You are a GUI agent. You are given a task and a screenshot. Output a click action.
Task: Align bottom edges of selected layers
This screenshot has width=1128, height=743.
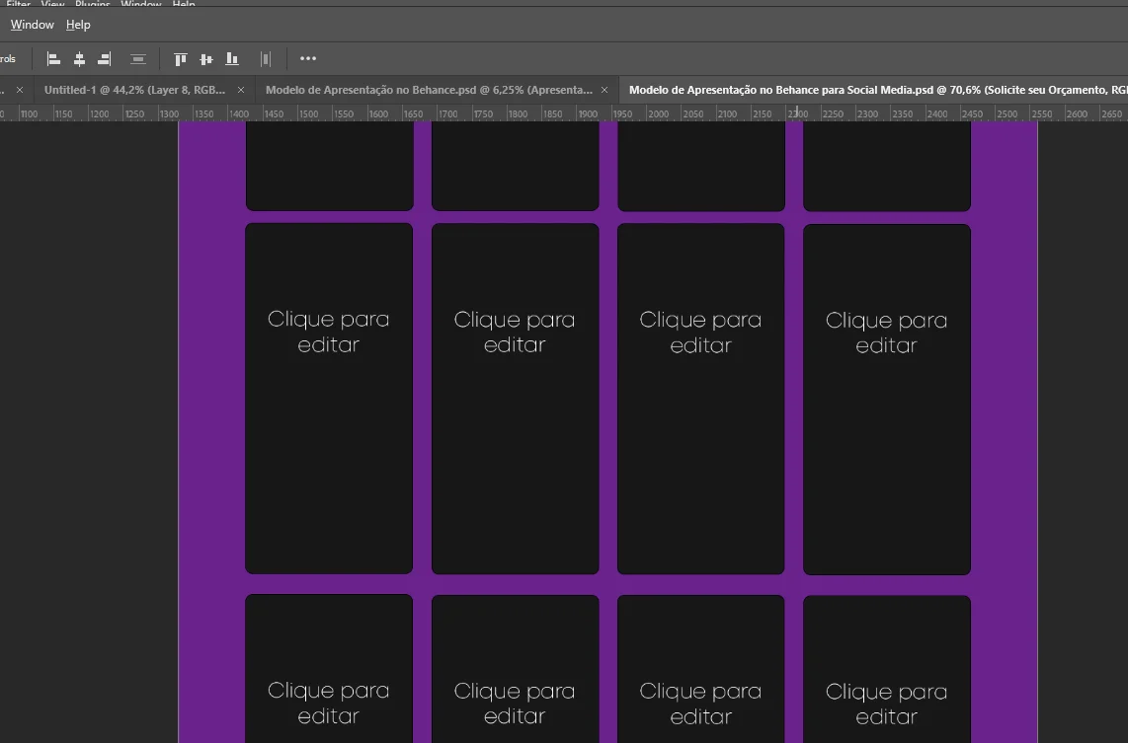[x=232, y=59]
